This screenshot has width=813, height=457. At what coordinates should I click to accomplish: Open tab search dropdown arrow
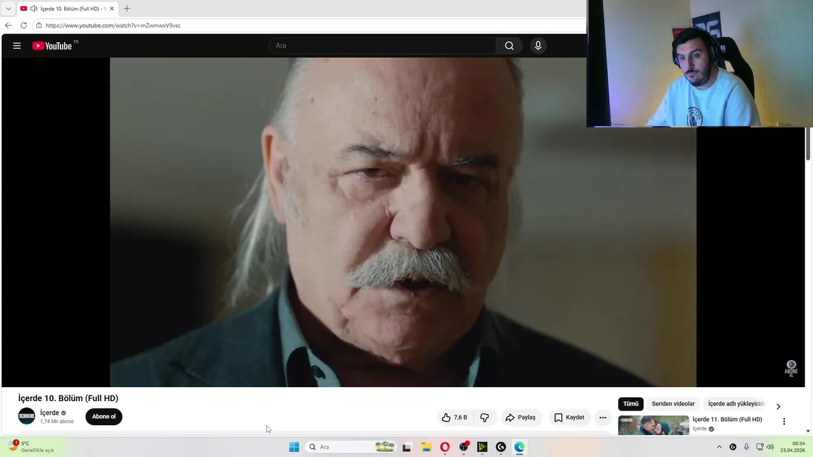click(8, 9)
